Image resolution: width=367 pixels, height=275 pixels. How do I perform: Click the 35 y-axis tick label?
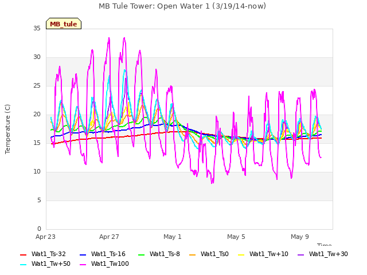point(37,29)
